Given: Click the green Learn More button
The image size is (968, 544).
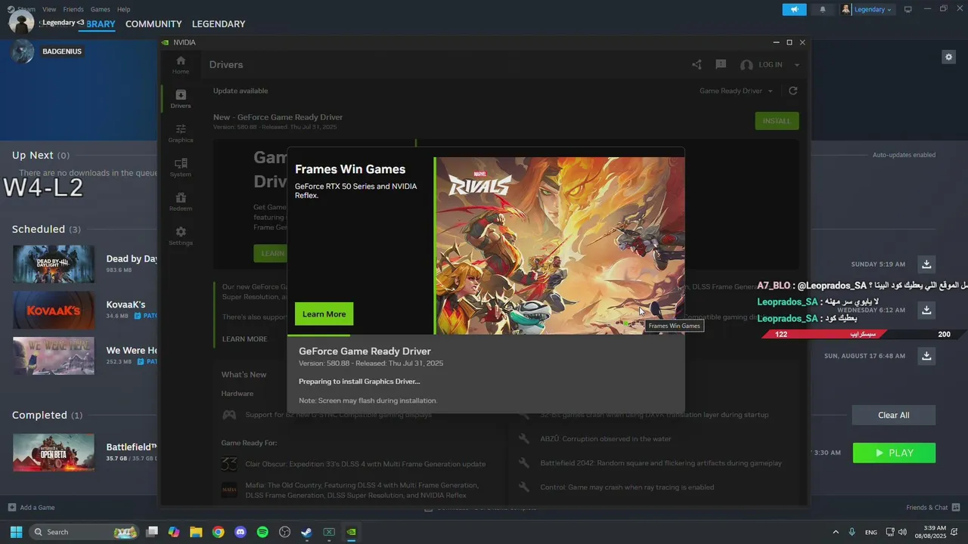Looking at the screenshot, I should (324, 314).
